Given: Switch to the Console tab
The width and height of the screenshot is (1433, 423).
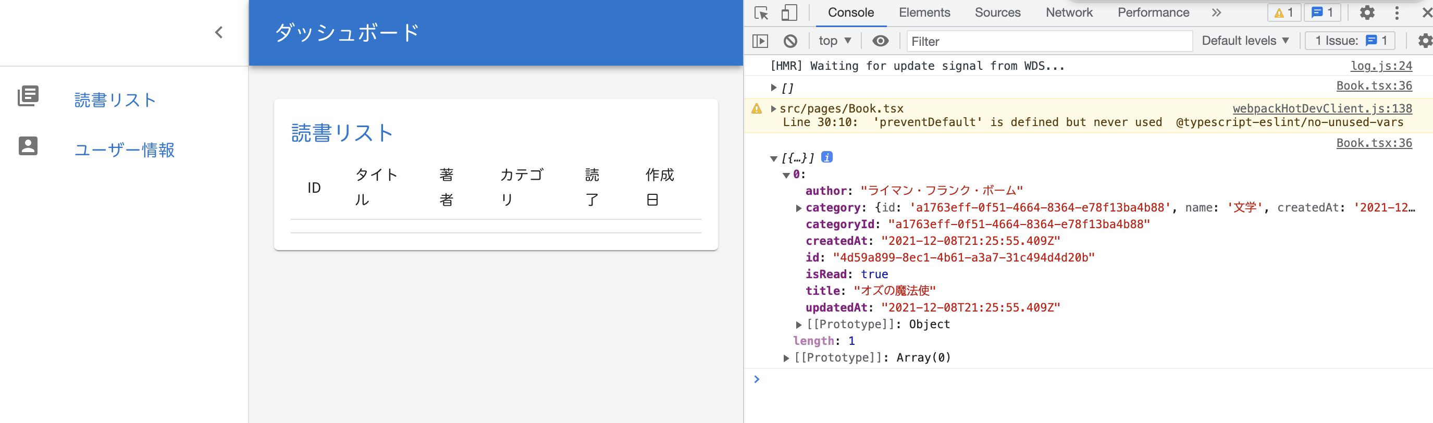Looking at the screenshot, I should (850, 12).
